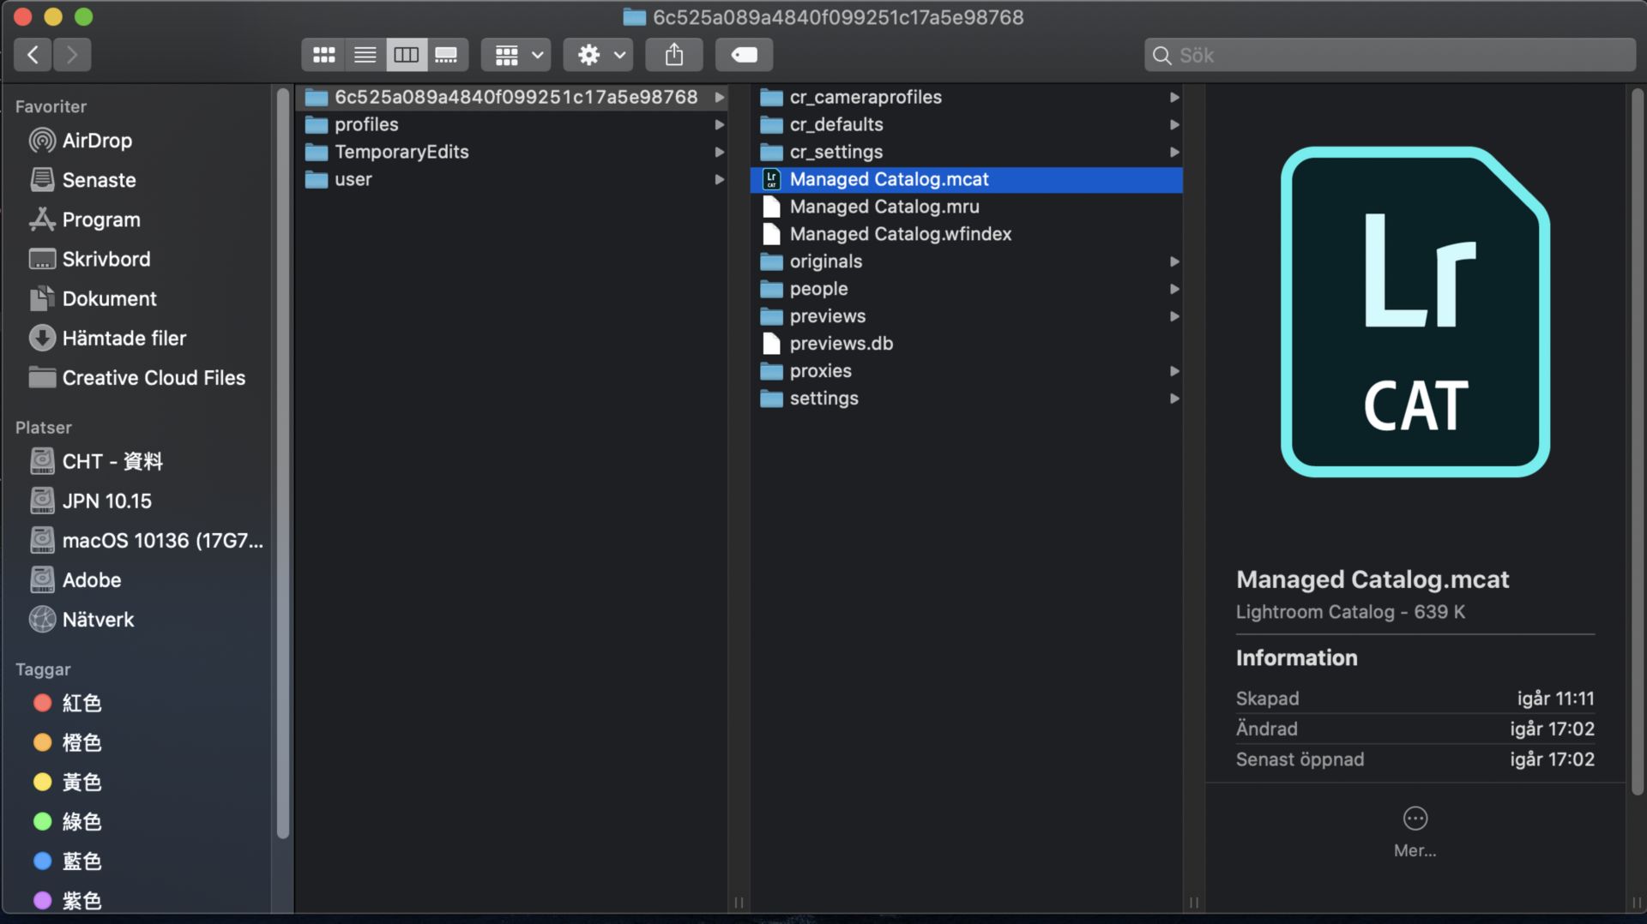Click the Tags icon in the toolbar
The height and width of the screenshot is (924, 1647).
click(743, 54)
